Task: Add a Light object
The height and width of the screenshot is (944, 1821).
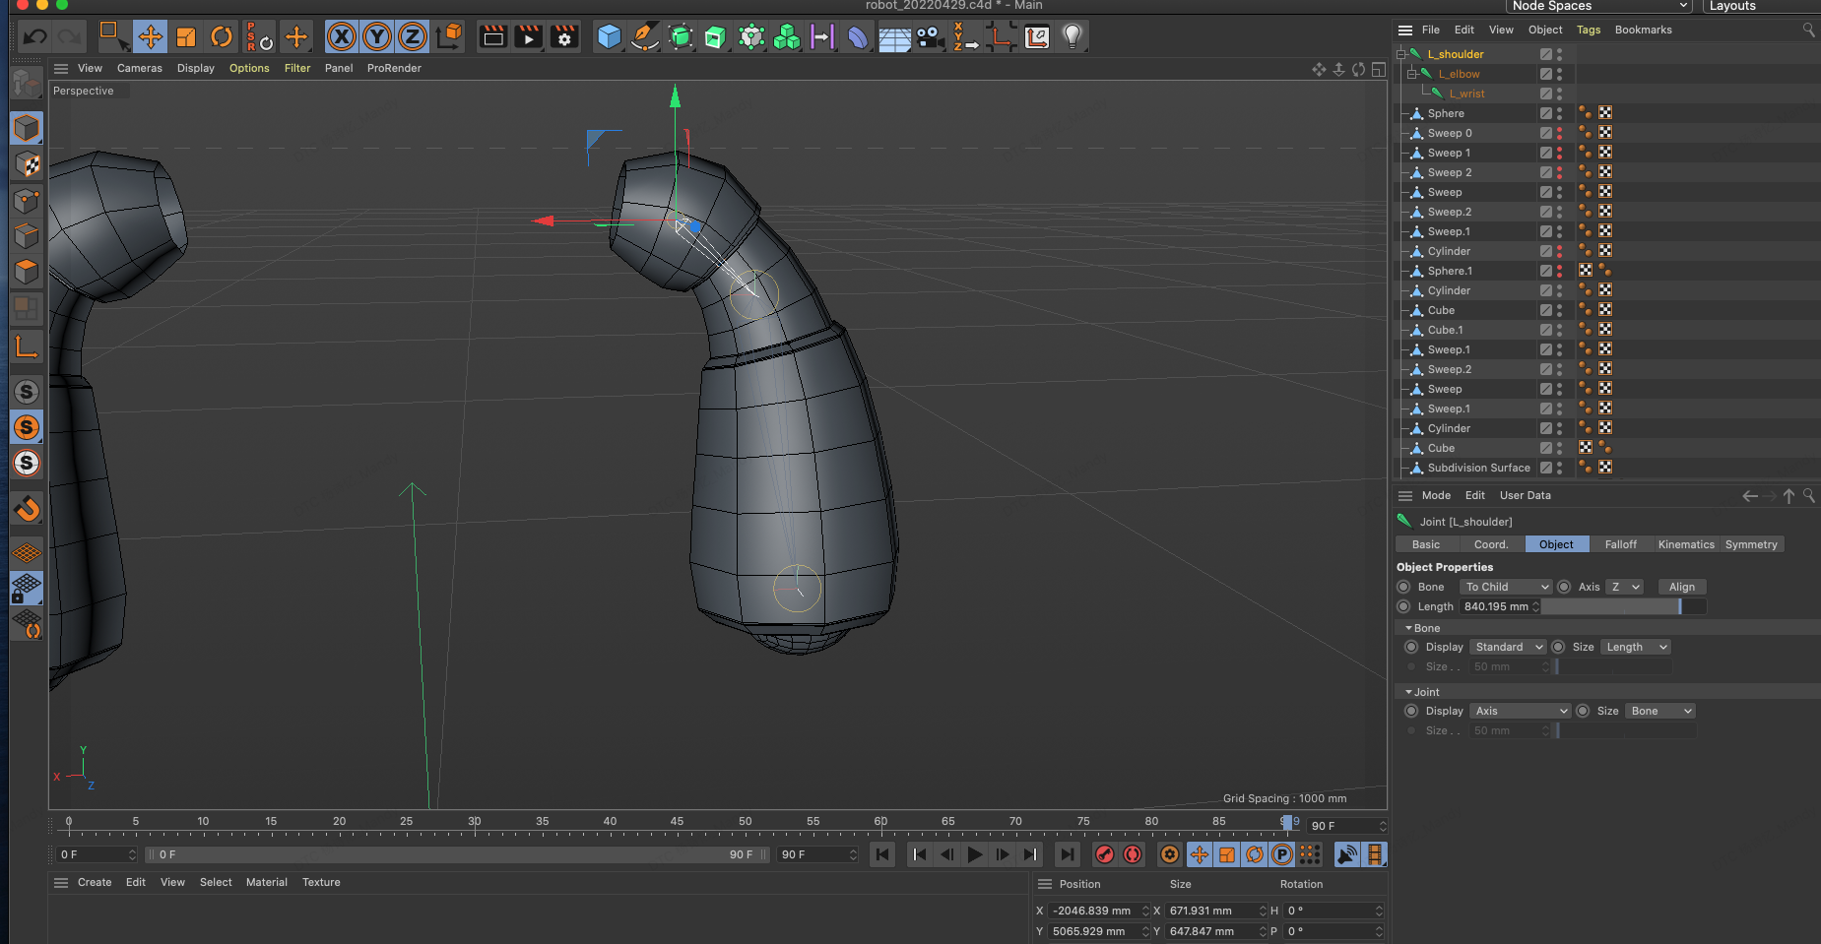Action: (x=1073, y=37)
